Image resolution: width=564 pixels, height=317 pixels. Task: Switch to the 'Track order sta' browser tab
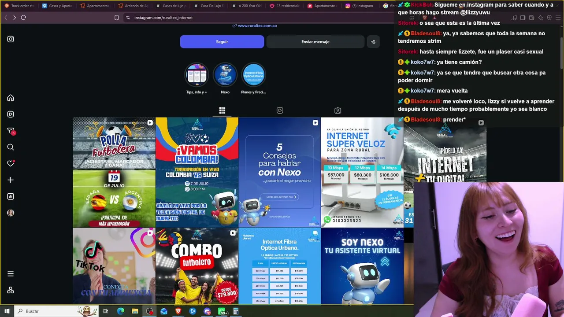[19, 6]
